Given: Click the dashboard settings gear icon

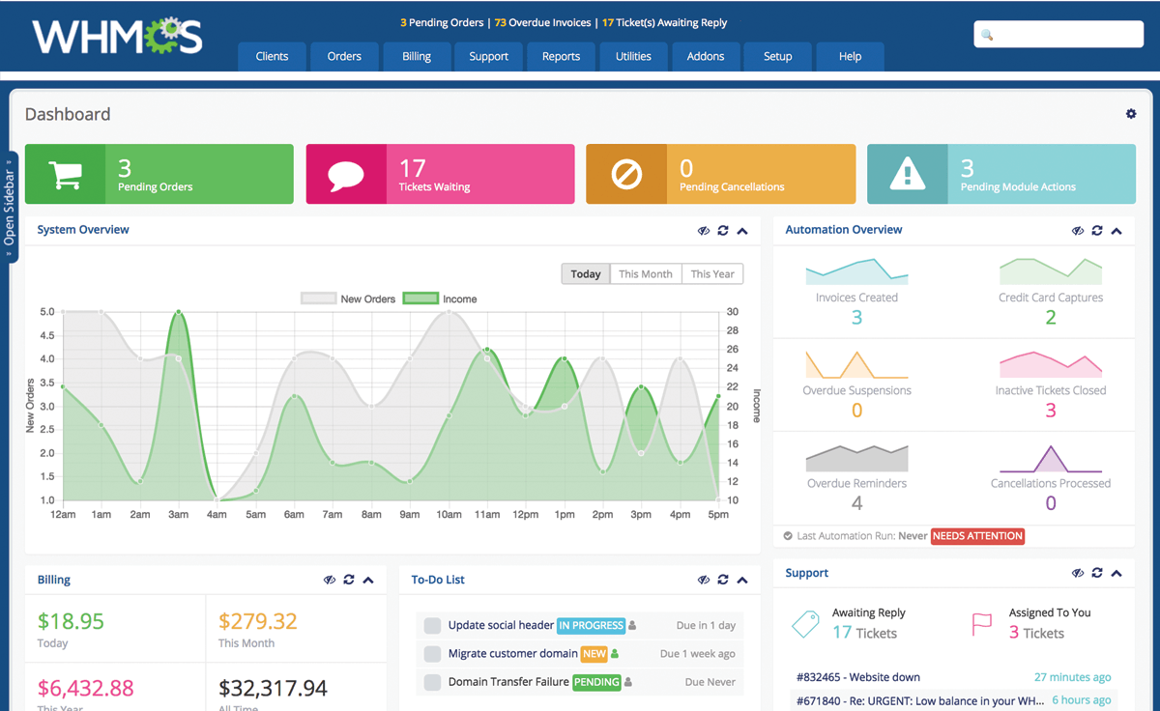Looking at the screenshot, I should point(1131,114).
